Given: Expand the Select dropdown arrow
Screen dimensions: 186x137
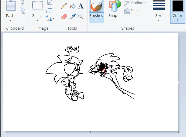Looking at the screenshot, I should (x=37, y=20).
